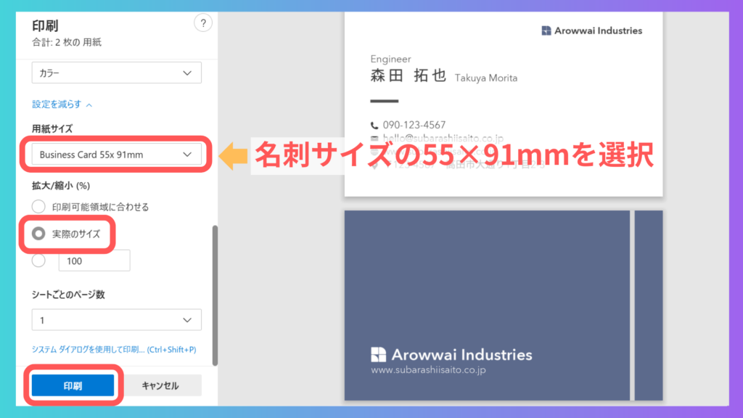Screen dimensions: 743x418
Task: Choose the 実際のサイズ radio button
Action: pos(38,234)
